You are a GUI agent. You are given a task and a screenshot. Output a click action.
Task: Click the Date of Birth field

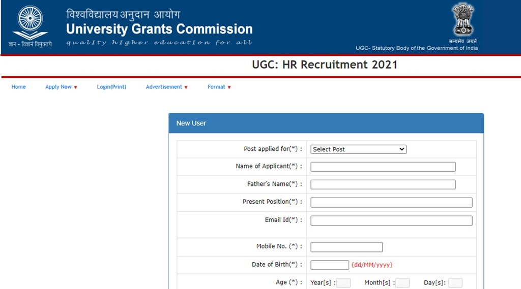[x=330, y=265]
